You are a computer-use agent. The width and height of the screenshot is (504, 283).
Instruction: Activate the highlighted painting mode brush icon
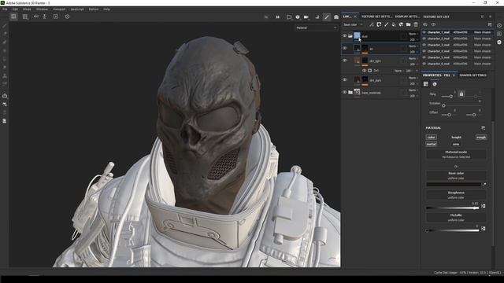point(327,17)
